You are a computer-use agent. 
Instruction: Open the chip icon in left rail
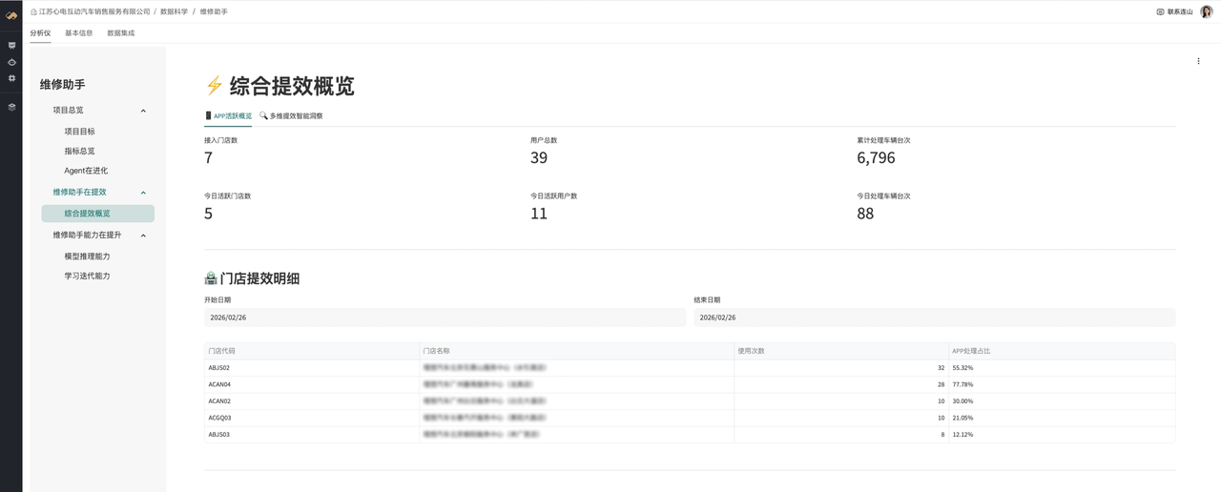point(11,78)
